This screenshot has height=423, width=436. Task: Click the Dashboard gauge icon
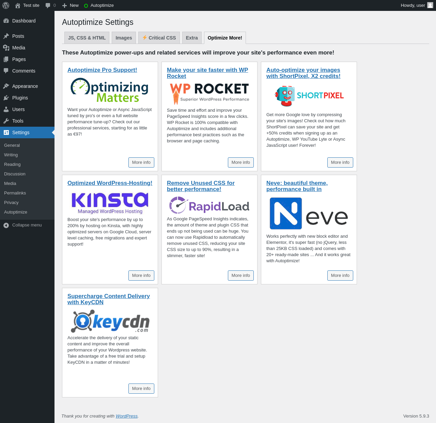(6, 21)
